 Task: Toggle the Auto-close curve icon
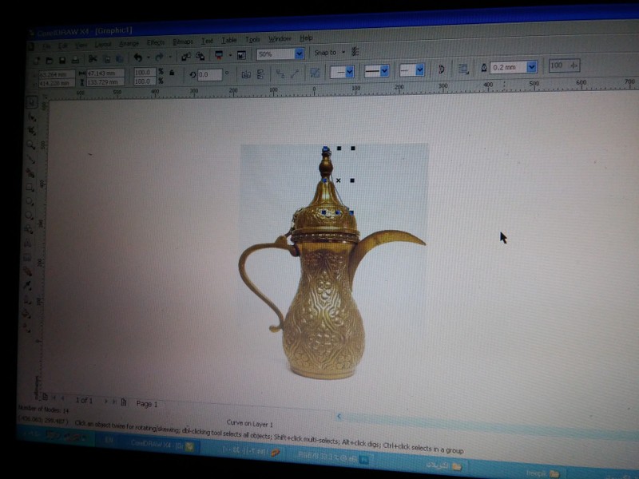coord(441,69)
